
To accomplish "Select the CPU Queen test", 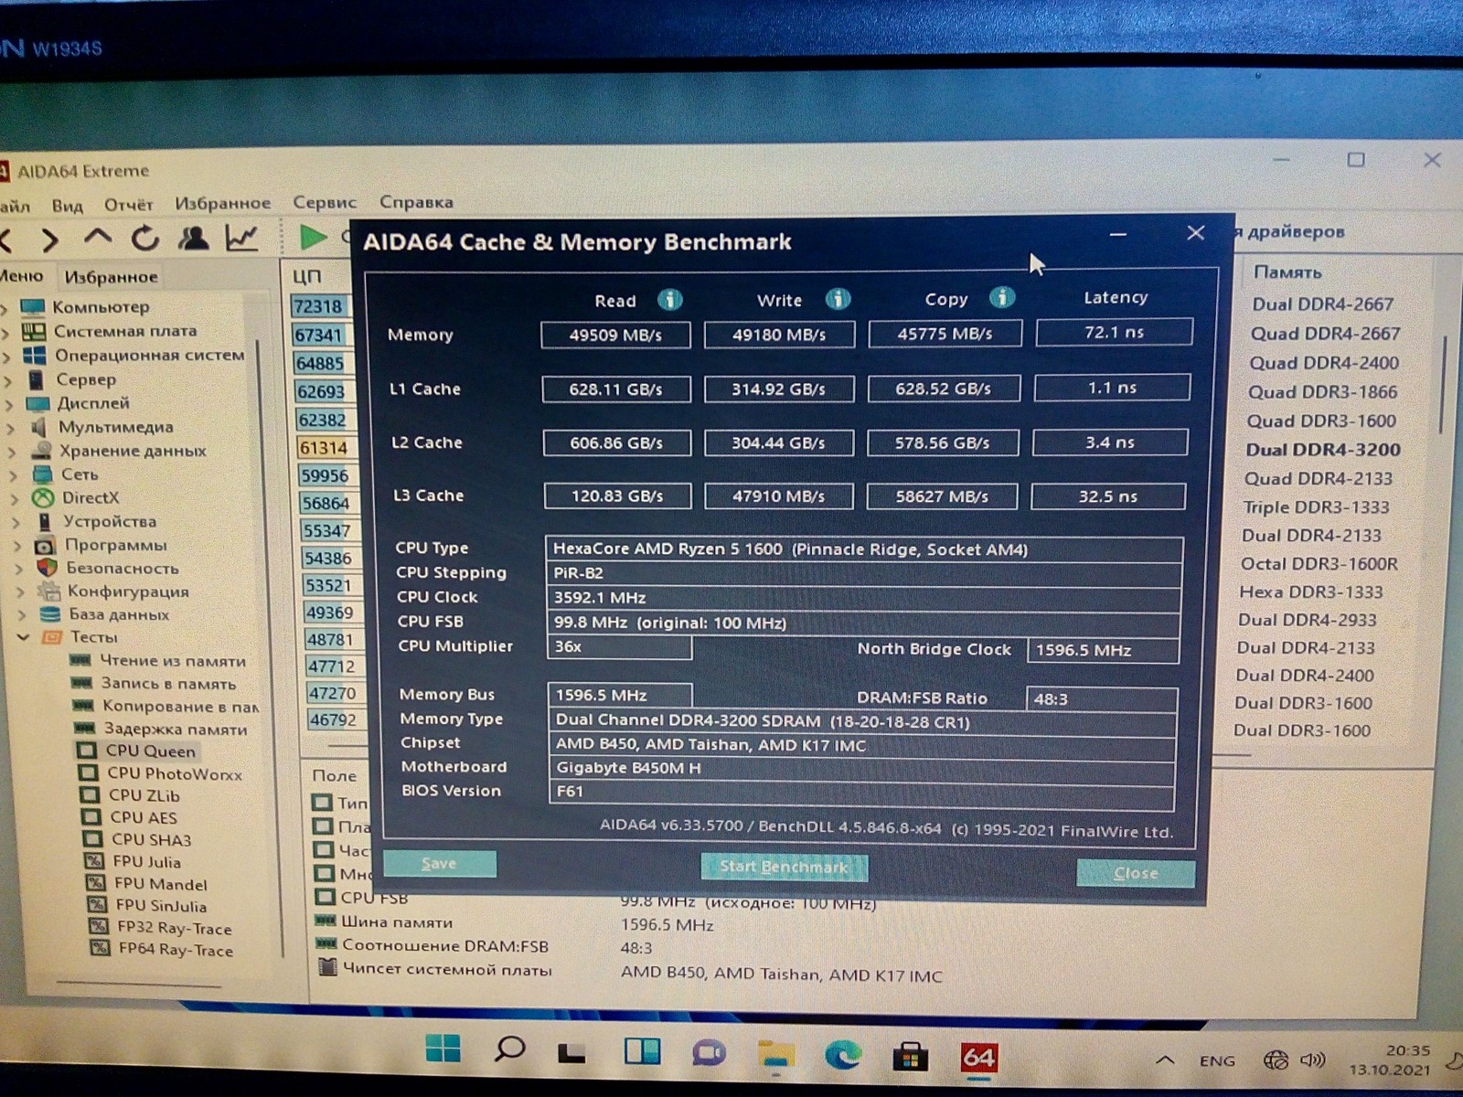I will (150, 751).
